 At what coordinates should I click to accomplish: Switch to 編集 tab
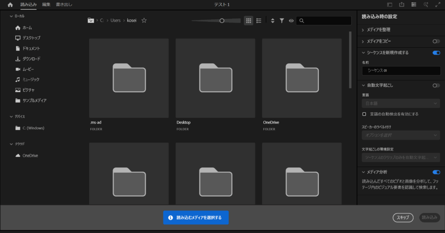pyautogui.click(x=46, y=4)
